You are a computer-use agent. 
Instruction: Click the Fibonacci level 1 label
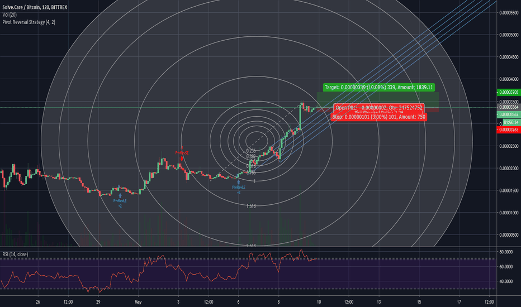(254, 181)
